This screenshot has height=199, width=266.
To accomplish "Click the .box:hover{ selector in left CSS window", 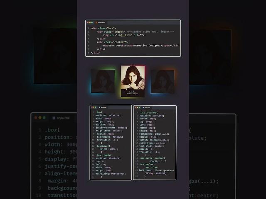I will click(103, 146).
